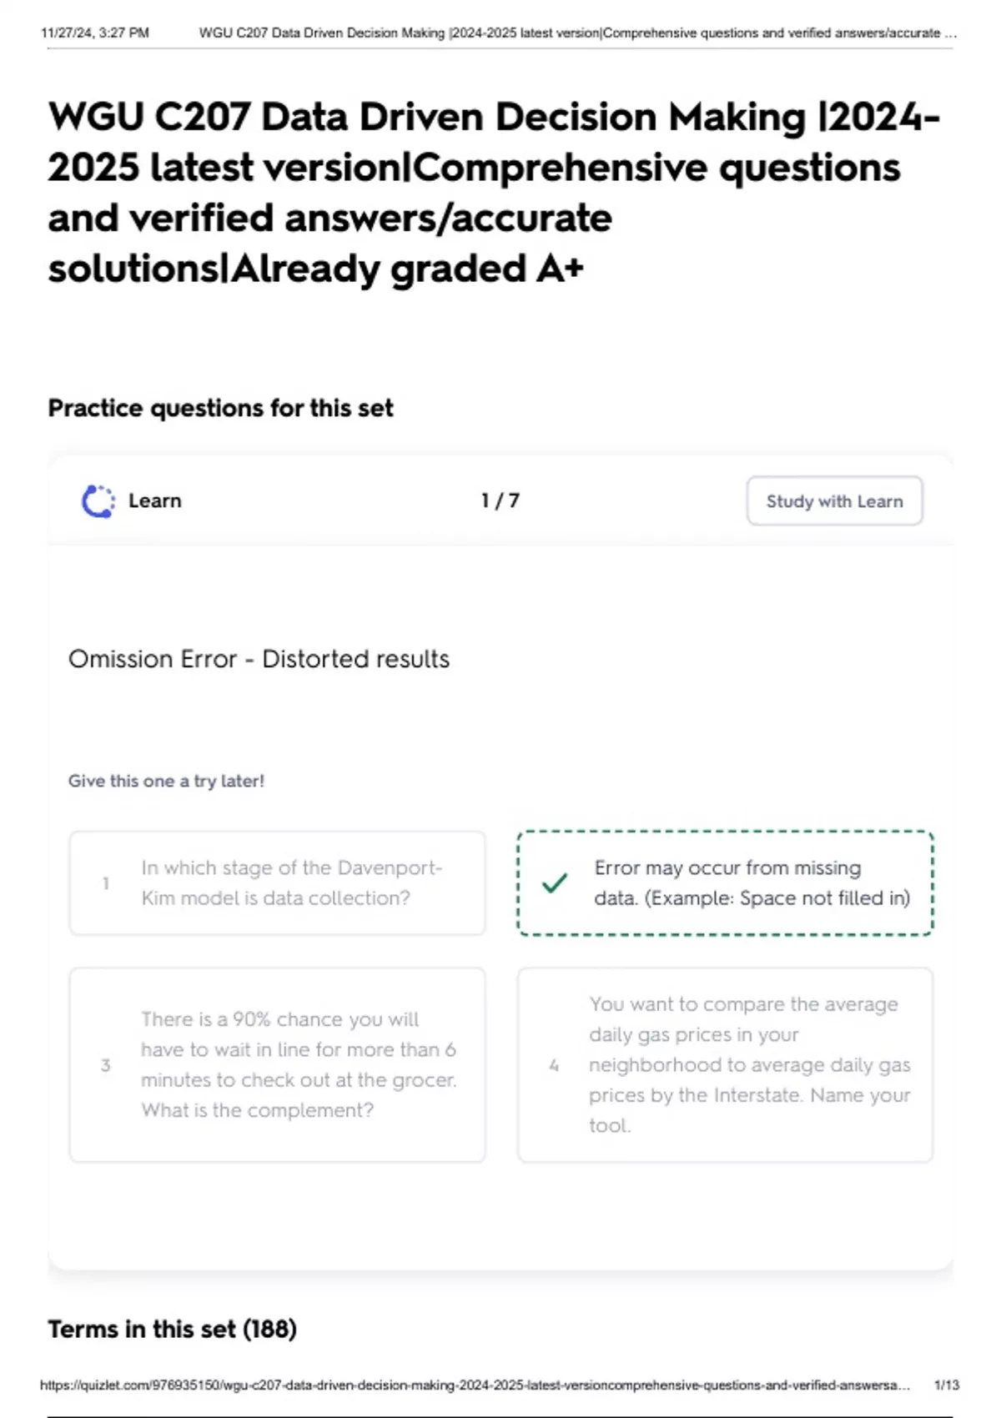Click the Learn label next to the icon

[155, 501]
